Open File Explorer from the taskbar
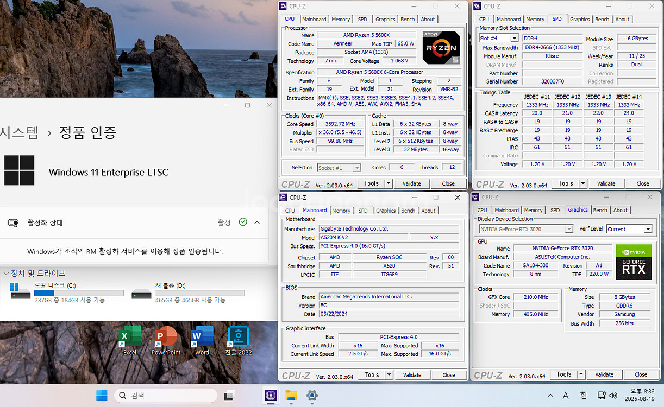The image size is (664, 407). pyautogui.click(x=291, y=396)
